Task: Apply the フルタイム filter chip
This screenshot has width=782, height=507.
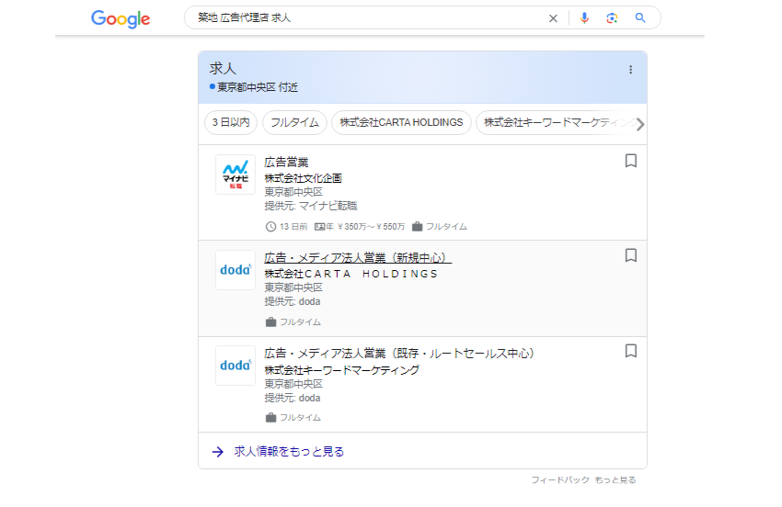Action: point(294,122)
